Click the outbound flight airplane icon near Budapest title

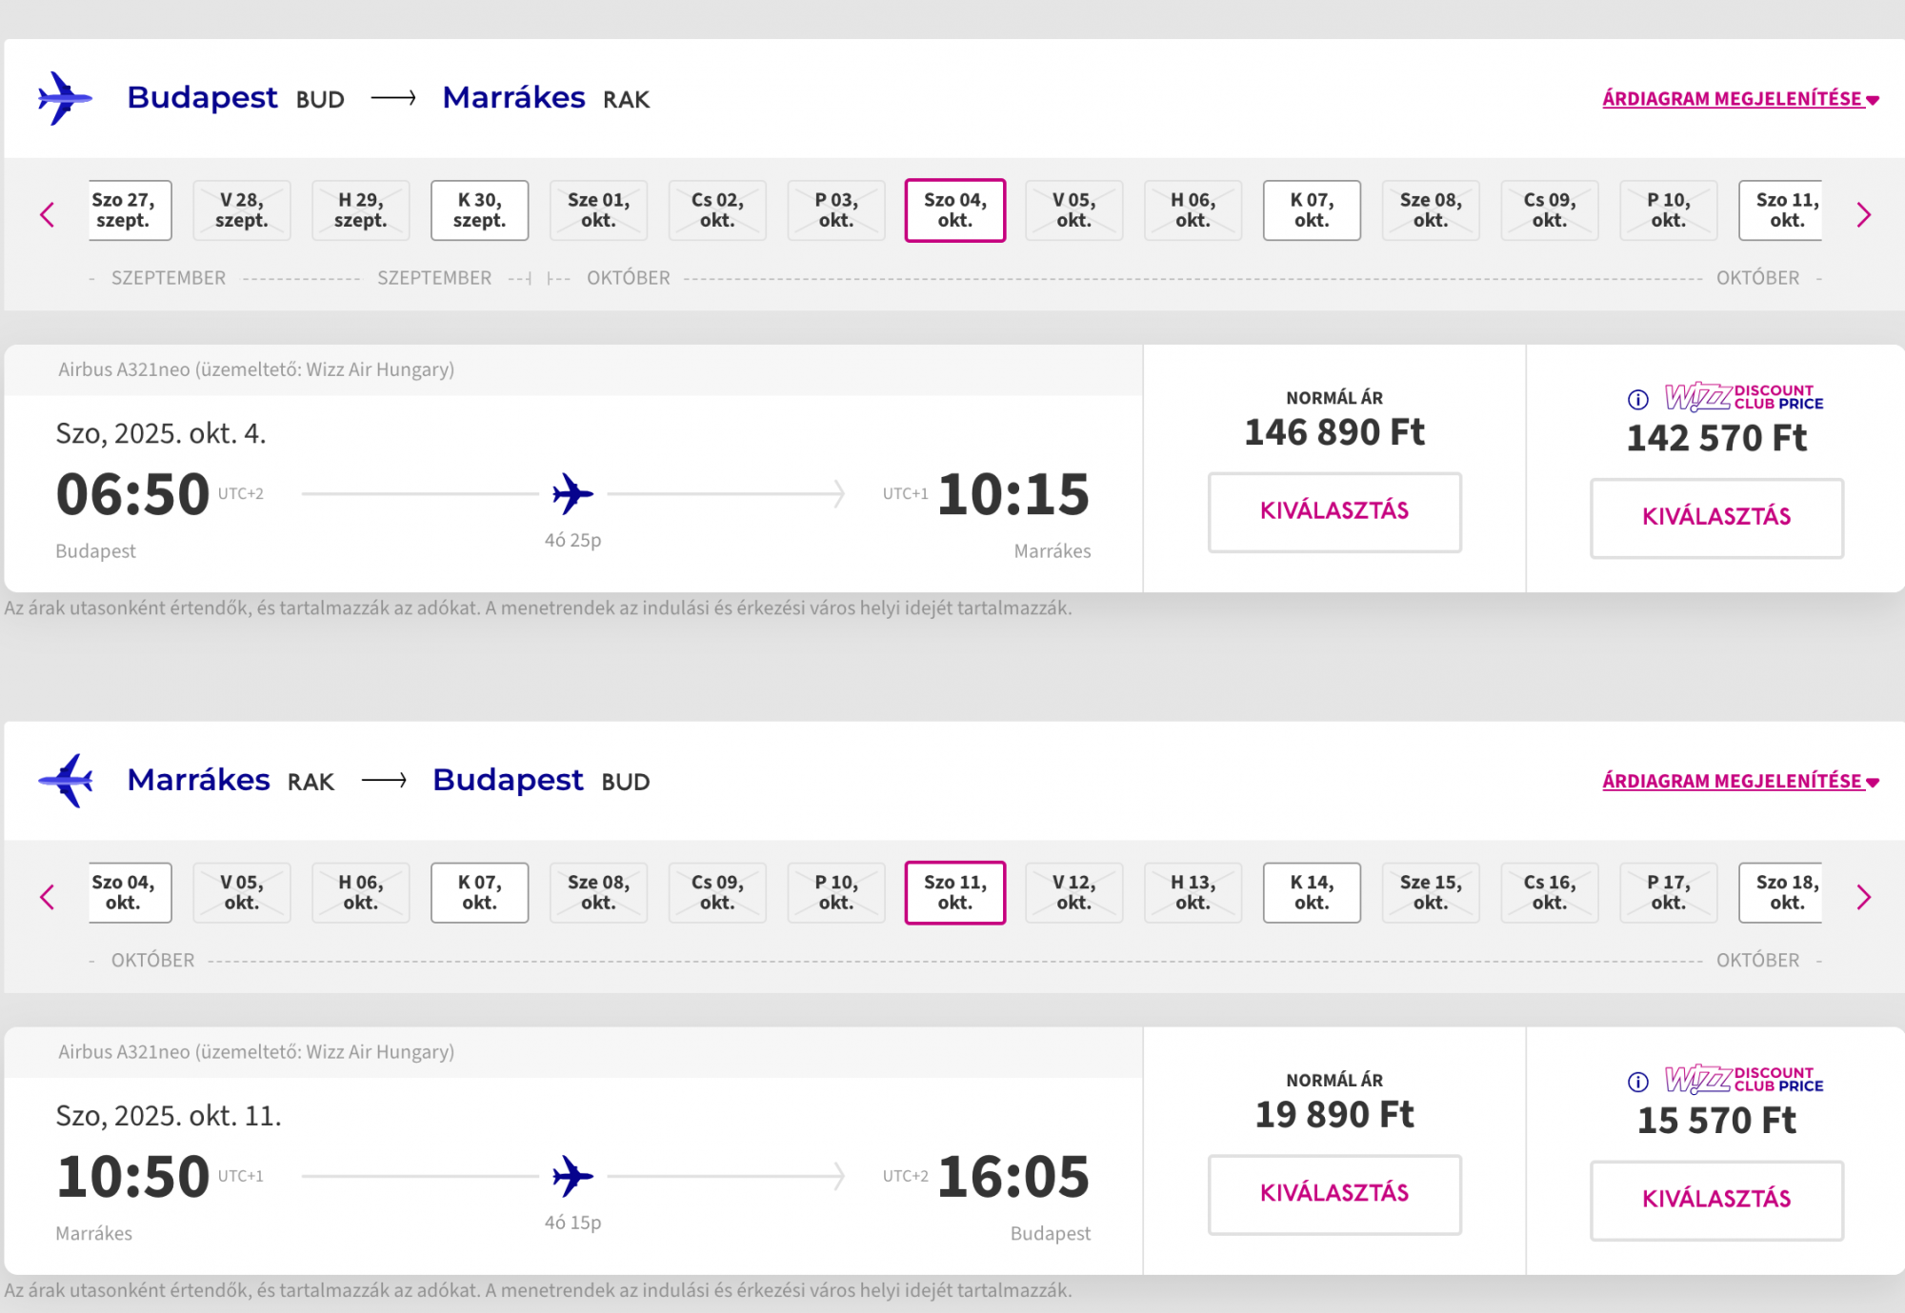click(x=65, y=98)
